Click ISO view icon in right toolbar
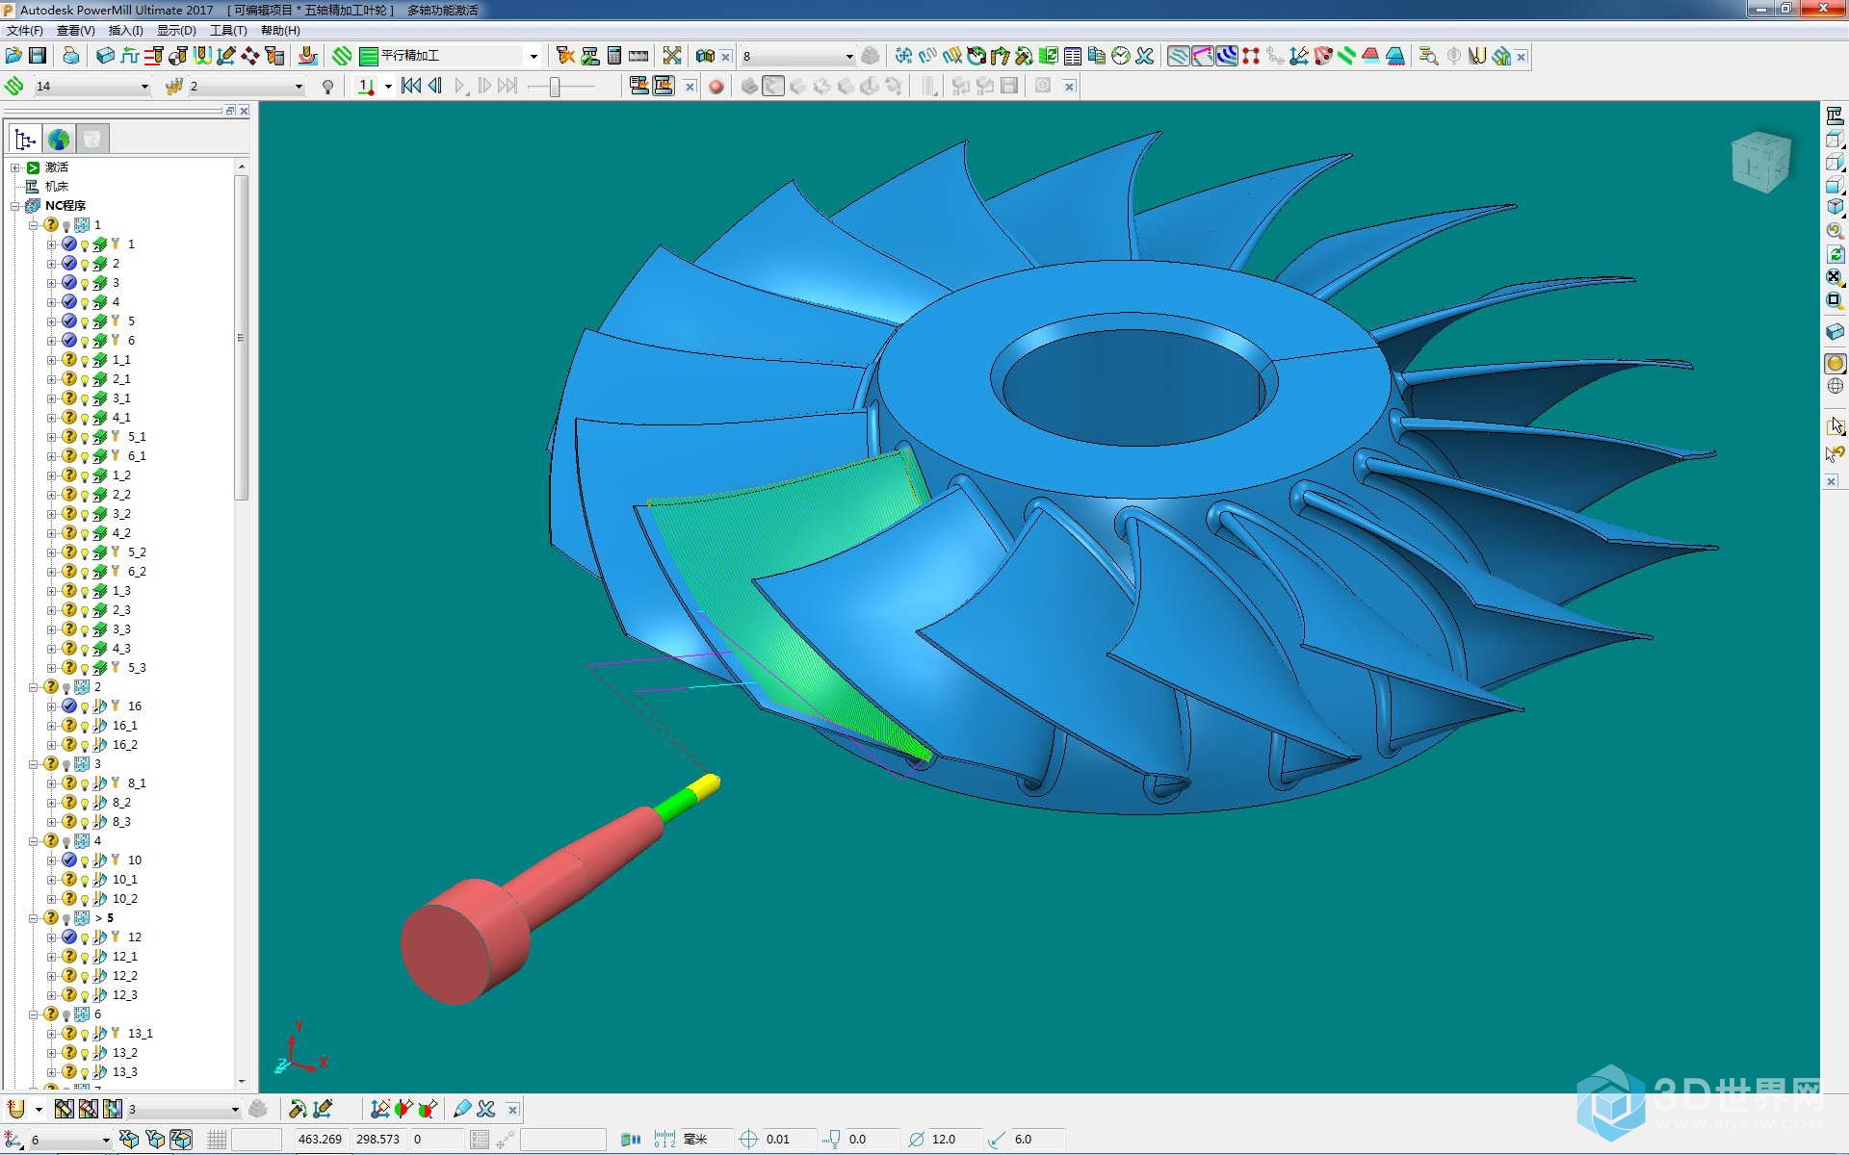 (1835, 206)
